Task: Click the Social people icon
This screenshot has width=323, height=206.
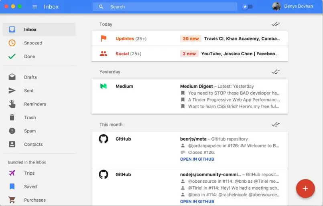Action: [104, 54]
